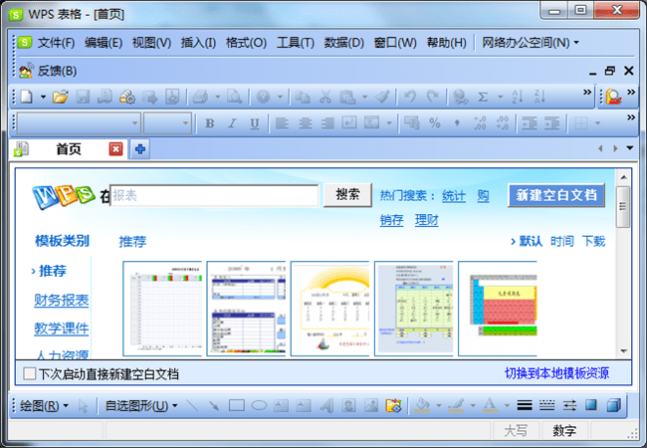Open the 格式(O) menu
This screenshot has height=448, width=647.
246,43
